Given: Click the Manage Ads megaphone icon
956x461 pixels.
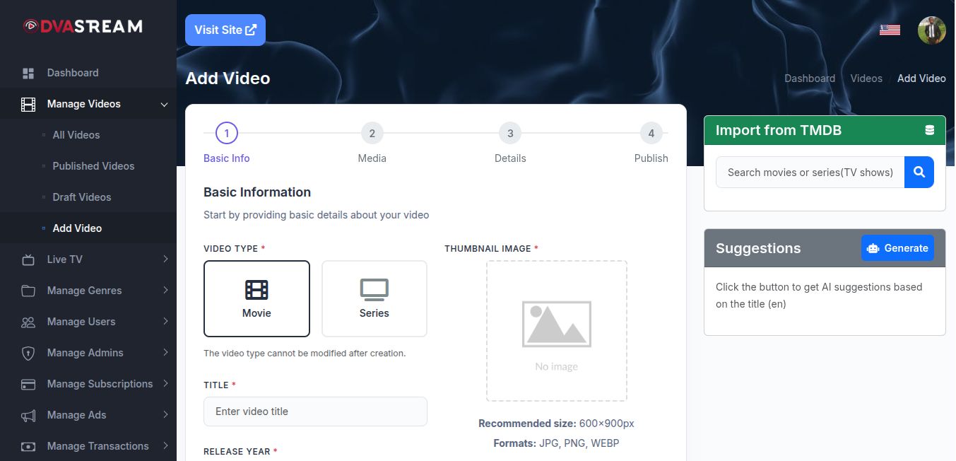Looking at the screenshot, I should click(28, 415).
